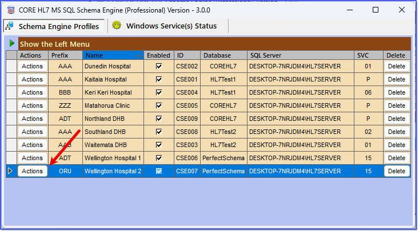Click SVC value 02 for Southland DHB

[x=369, y=132]
